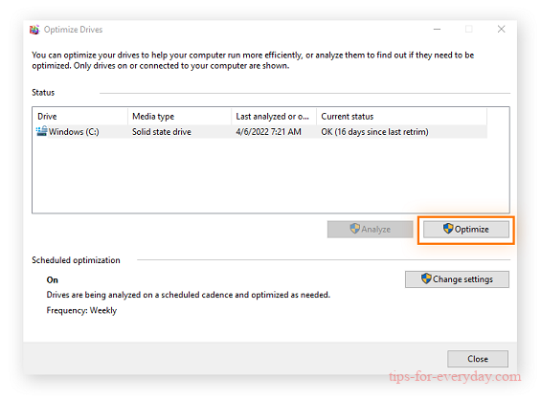Click the Windows (C:) drive icon

(x=41, y=131)
